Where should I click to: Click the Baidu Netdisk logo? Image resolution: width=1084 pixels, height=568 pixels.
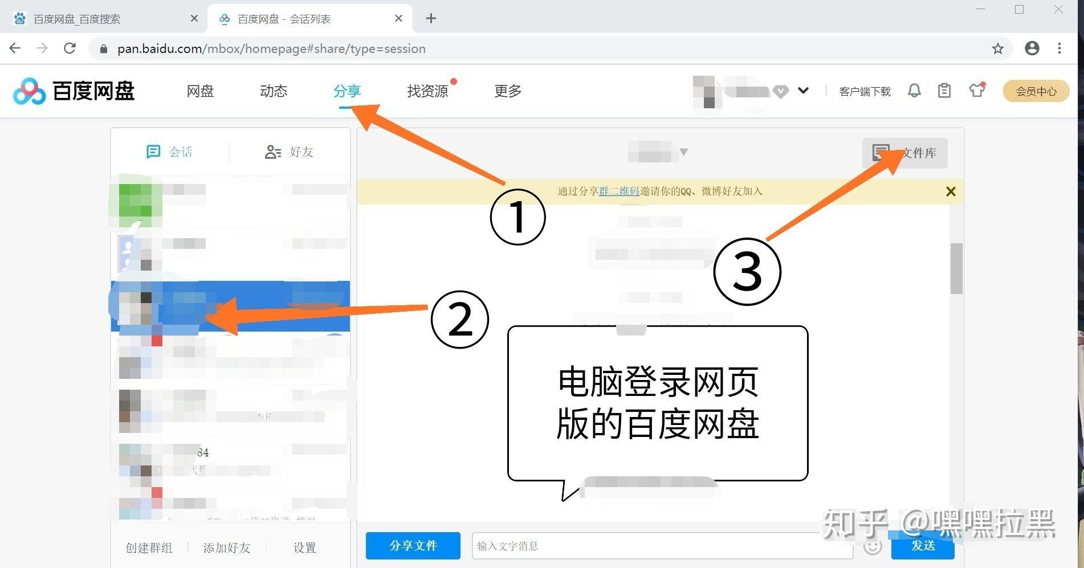pos(74,91)
